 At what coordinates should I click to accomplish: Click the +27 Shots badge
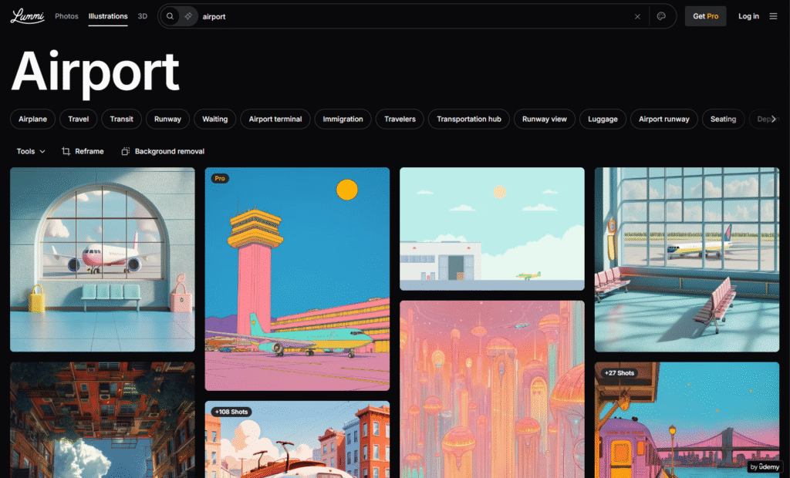[620, 372]
